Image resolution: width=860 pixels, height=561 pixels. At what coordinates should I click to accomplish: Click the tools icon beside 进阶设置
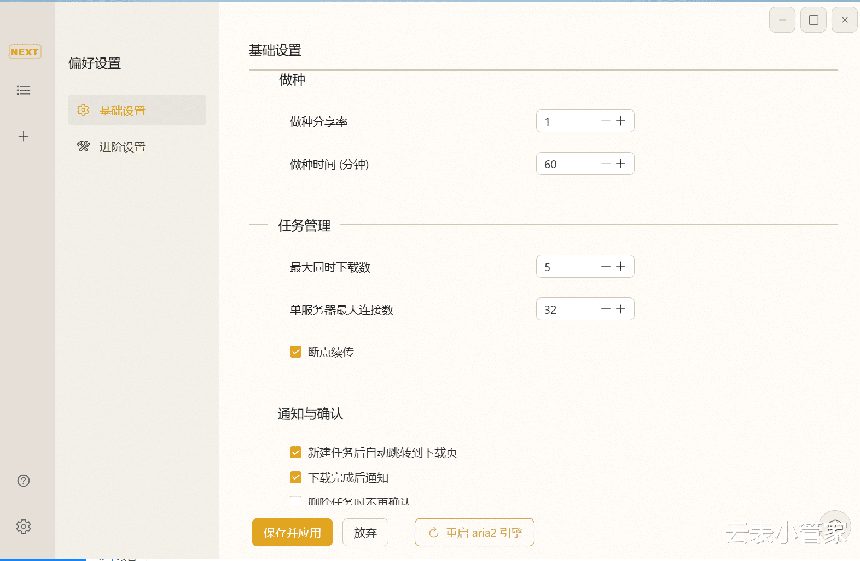(x=83, y=147)
